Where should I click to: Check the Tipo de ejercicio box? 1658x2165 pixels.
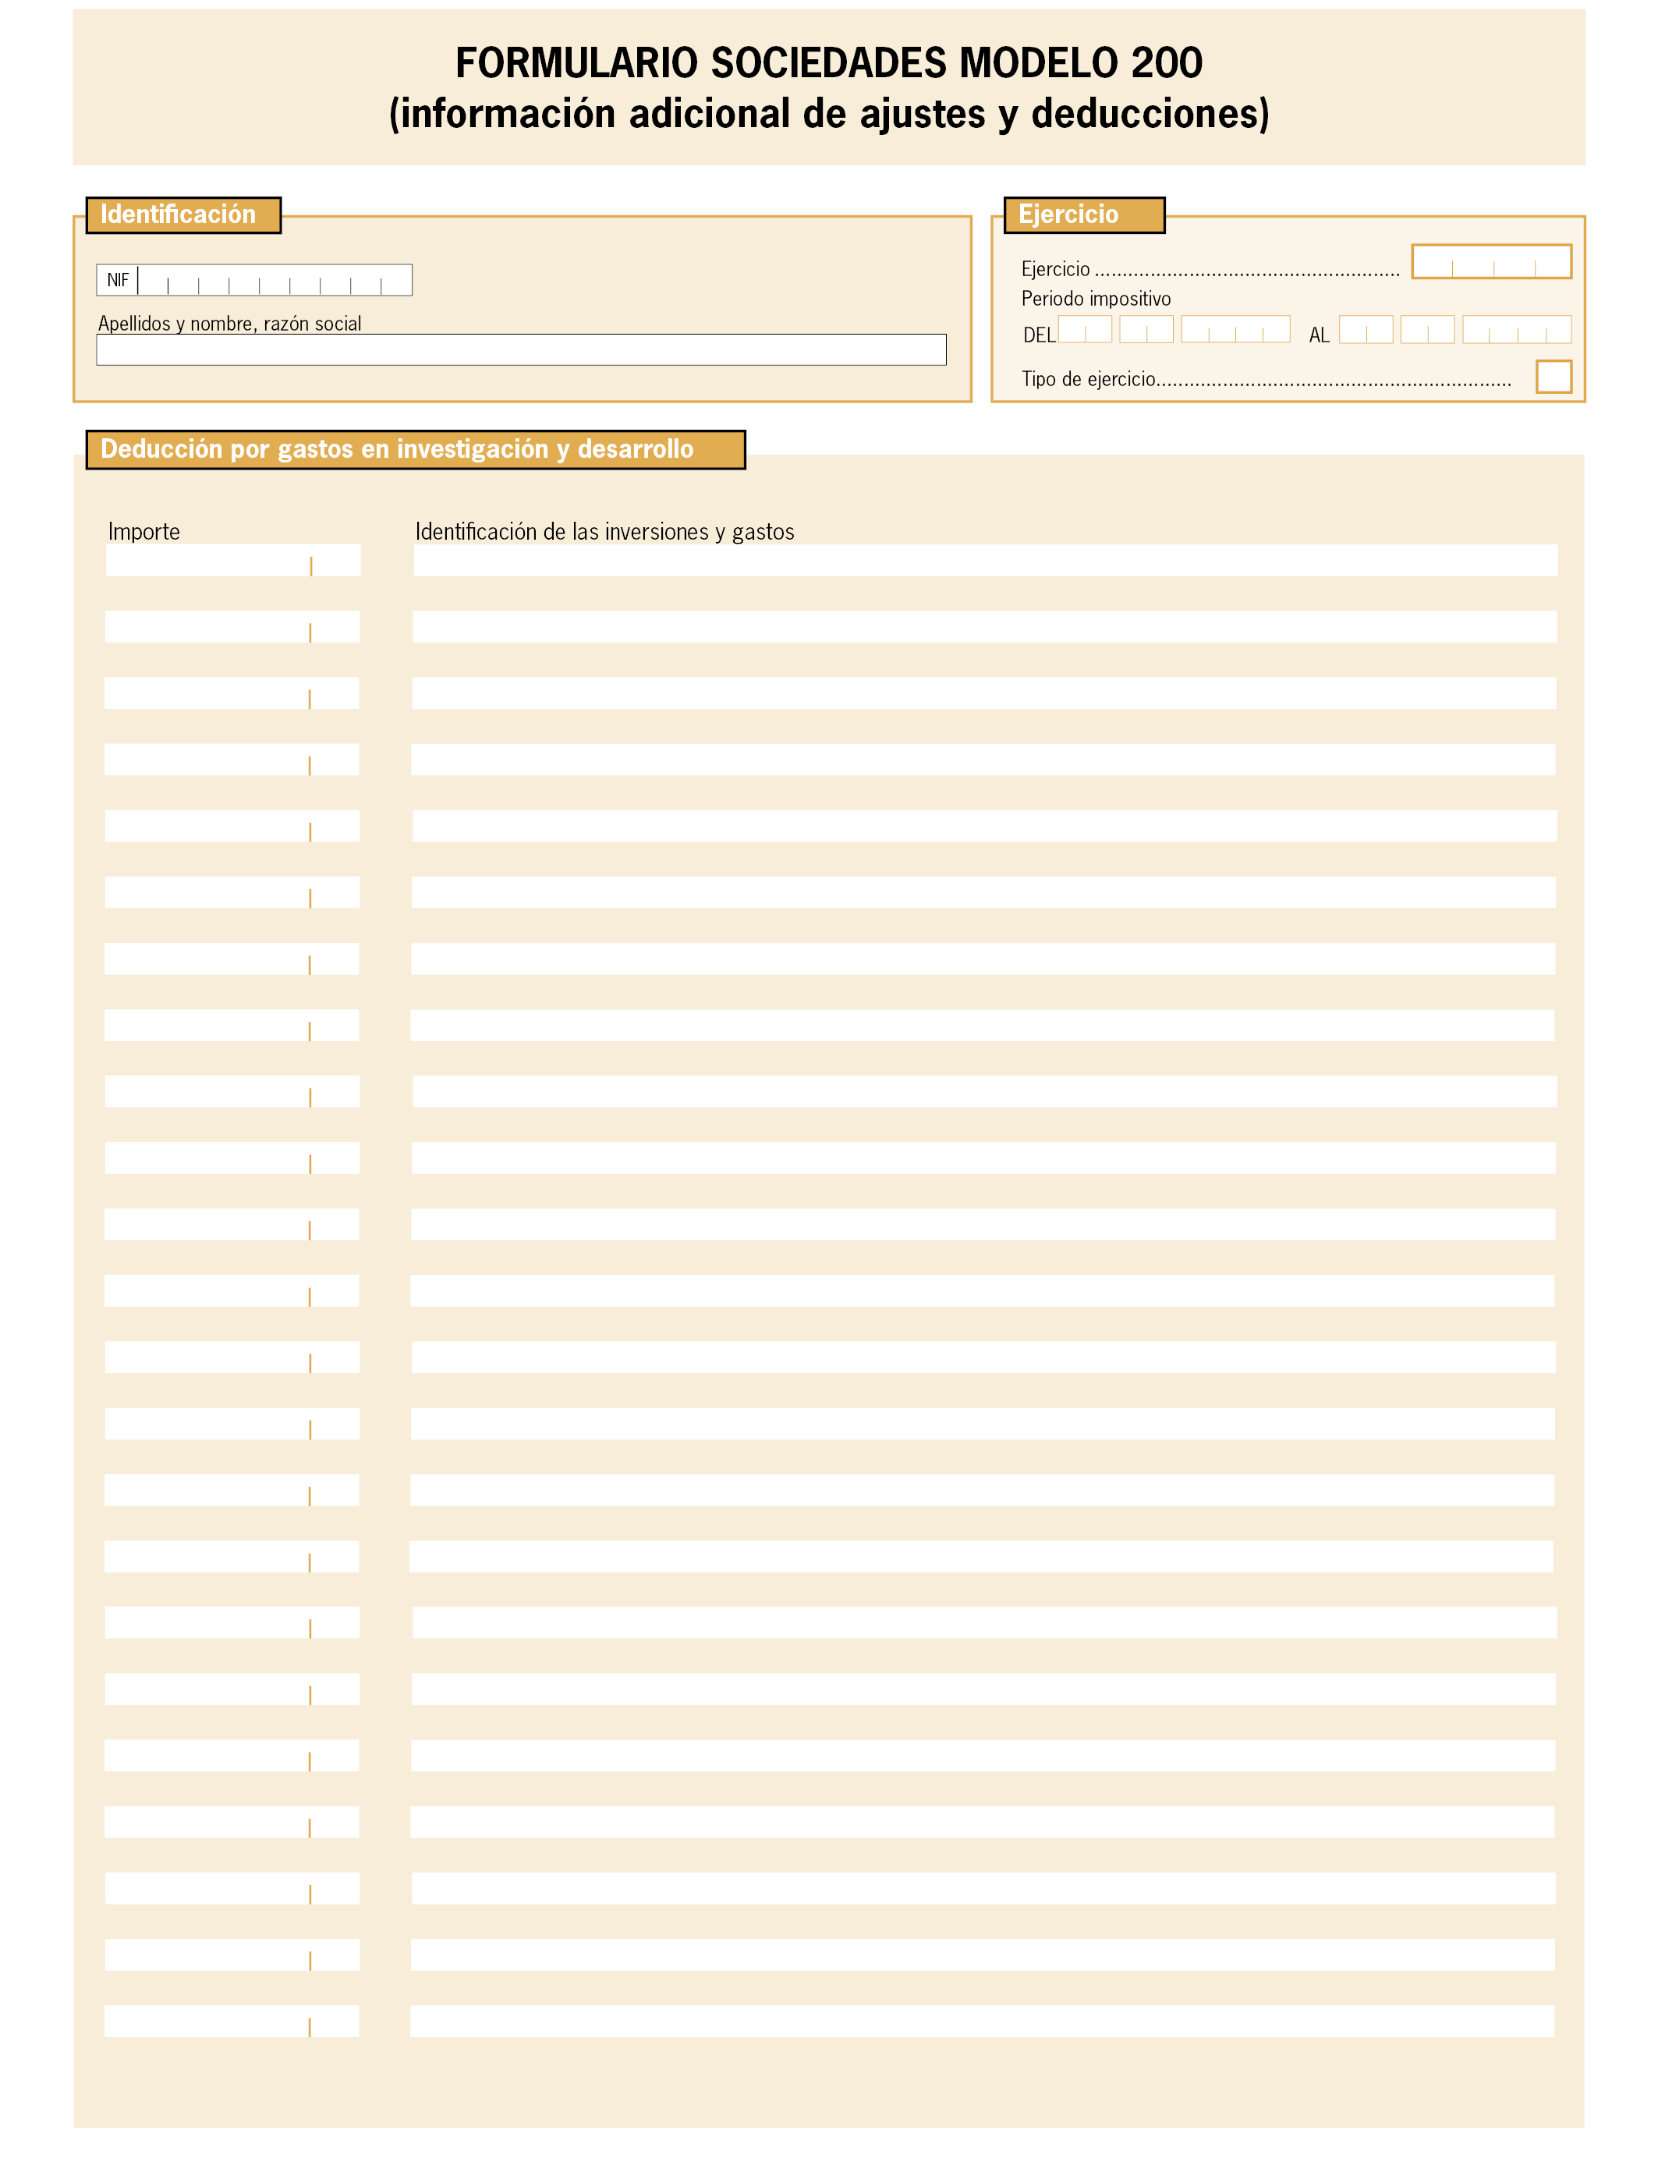(1553, 377)
